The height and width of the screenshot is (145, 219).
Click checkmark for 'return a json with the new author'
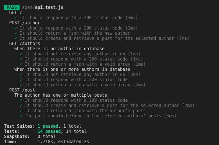pos(15,33)
